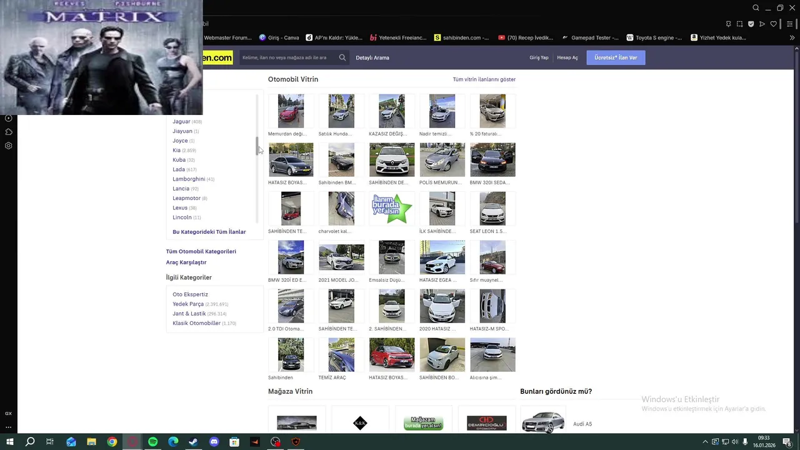Open the browser tab search magnifier

[x=756, y=8]
